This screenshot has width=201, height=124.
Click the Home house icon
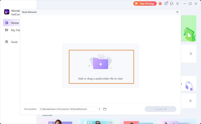(x=6, y=23)
